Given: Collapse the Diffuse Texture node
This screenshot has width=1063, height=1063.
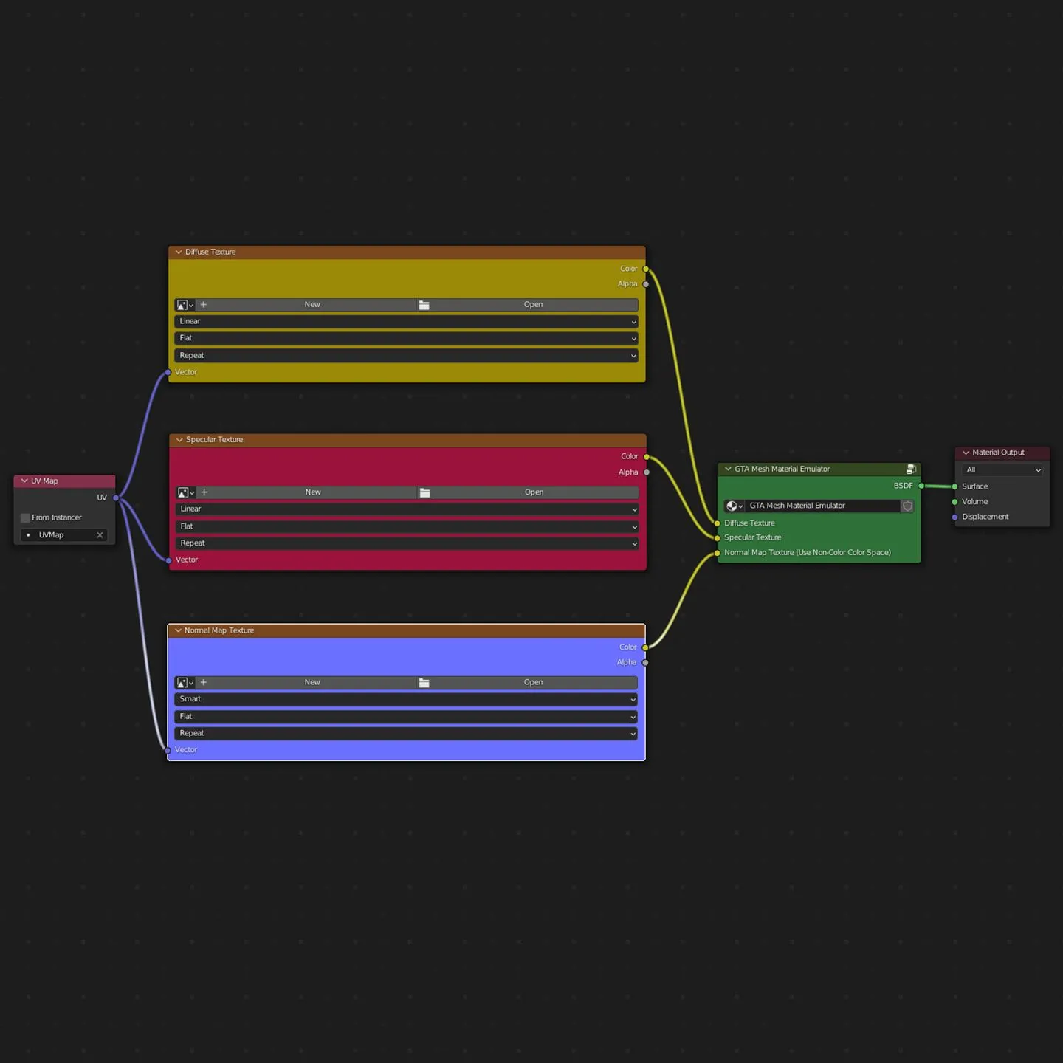Looking at the screenshot, I should click(x=179, y=252).
